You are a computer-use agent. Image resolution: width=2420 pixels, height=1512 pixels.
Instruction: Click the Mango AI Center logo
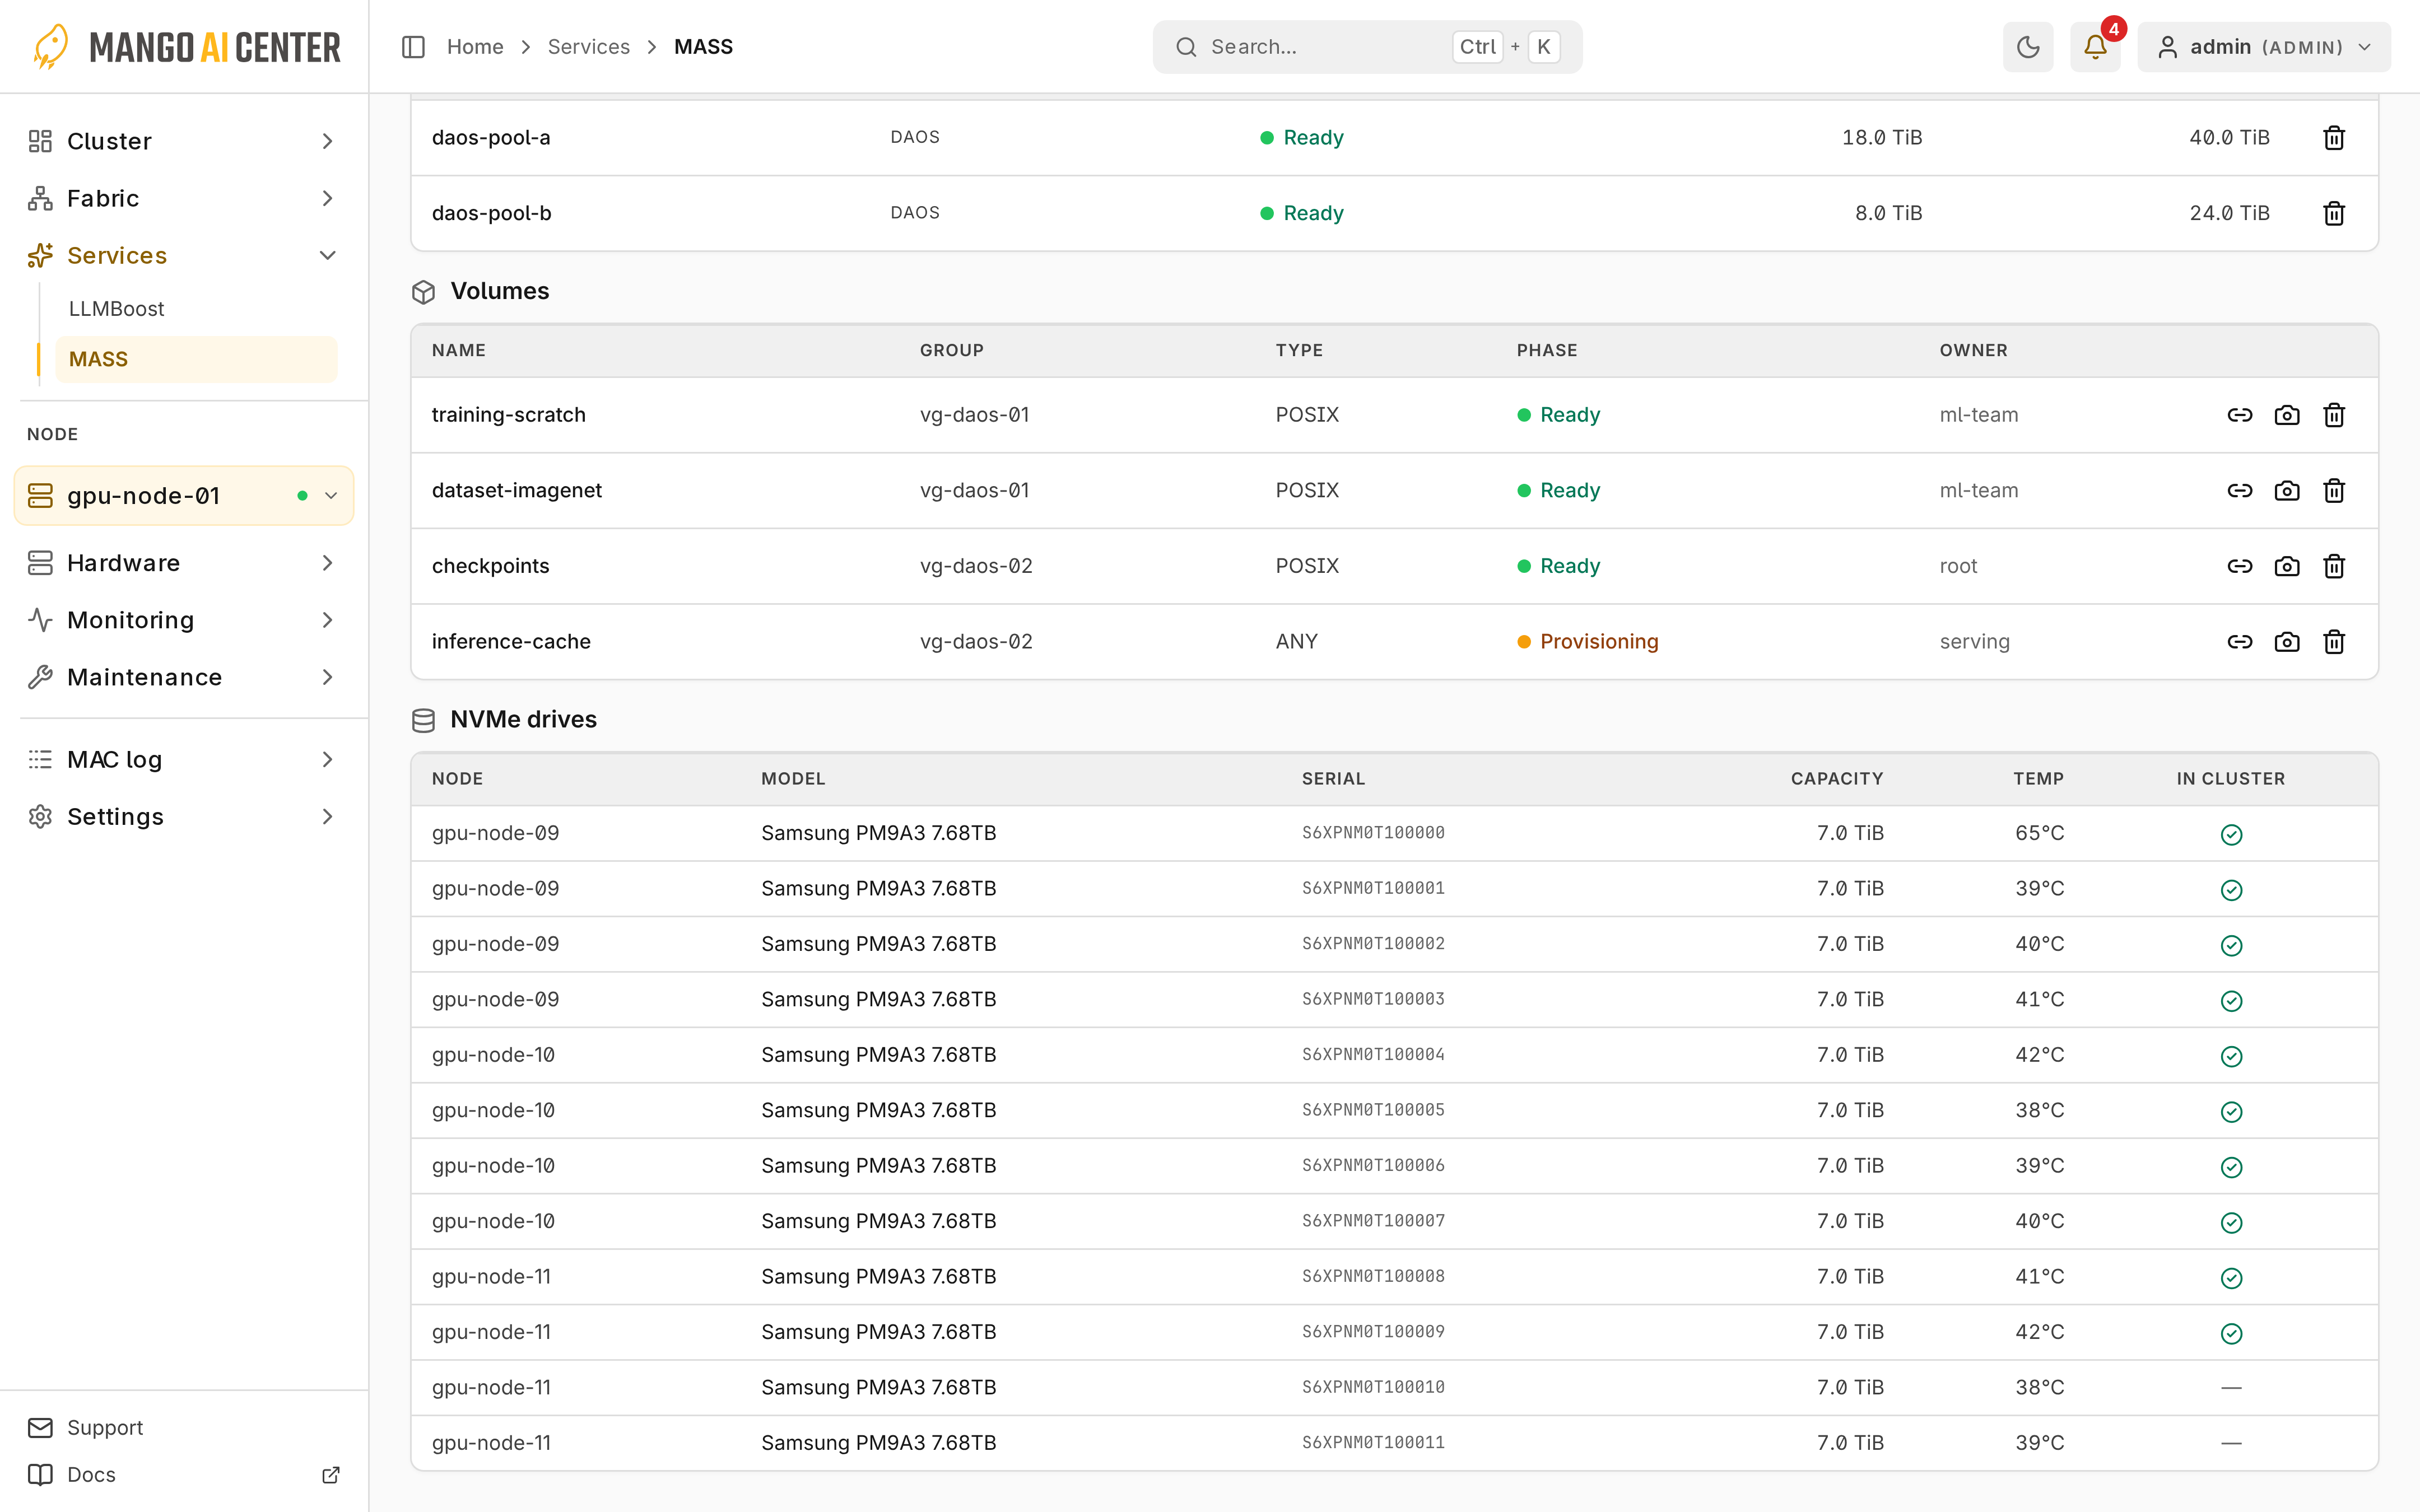click(x=187, y=47)
